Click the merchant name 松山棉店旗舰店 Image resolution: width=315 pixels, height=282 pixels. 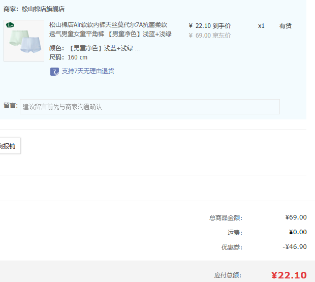click(x=43, y=9)
